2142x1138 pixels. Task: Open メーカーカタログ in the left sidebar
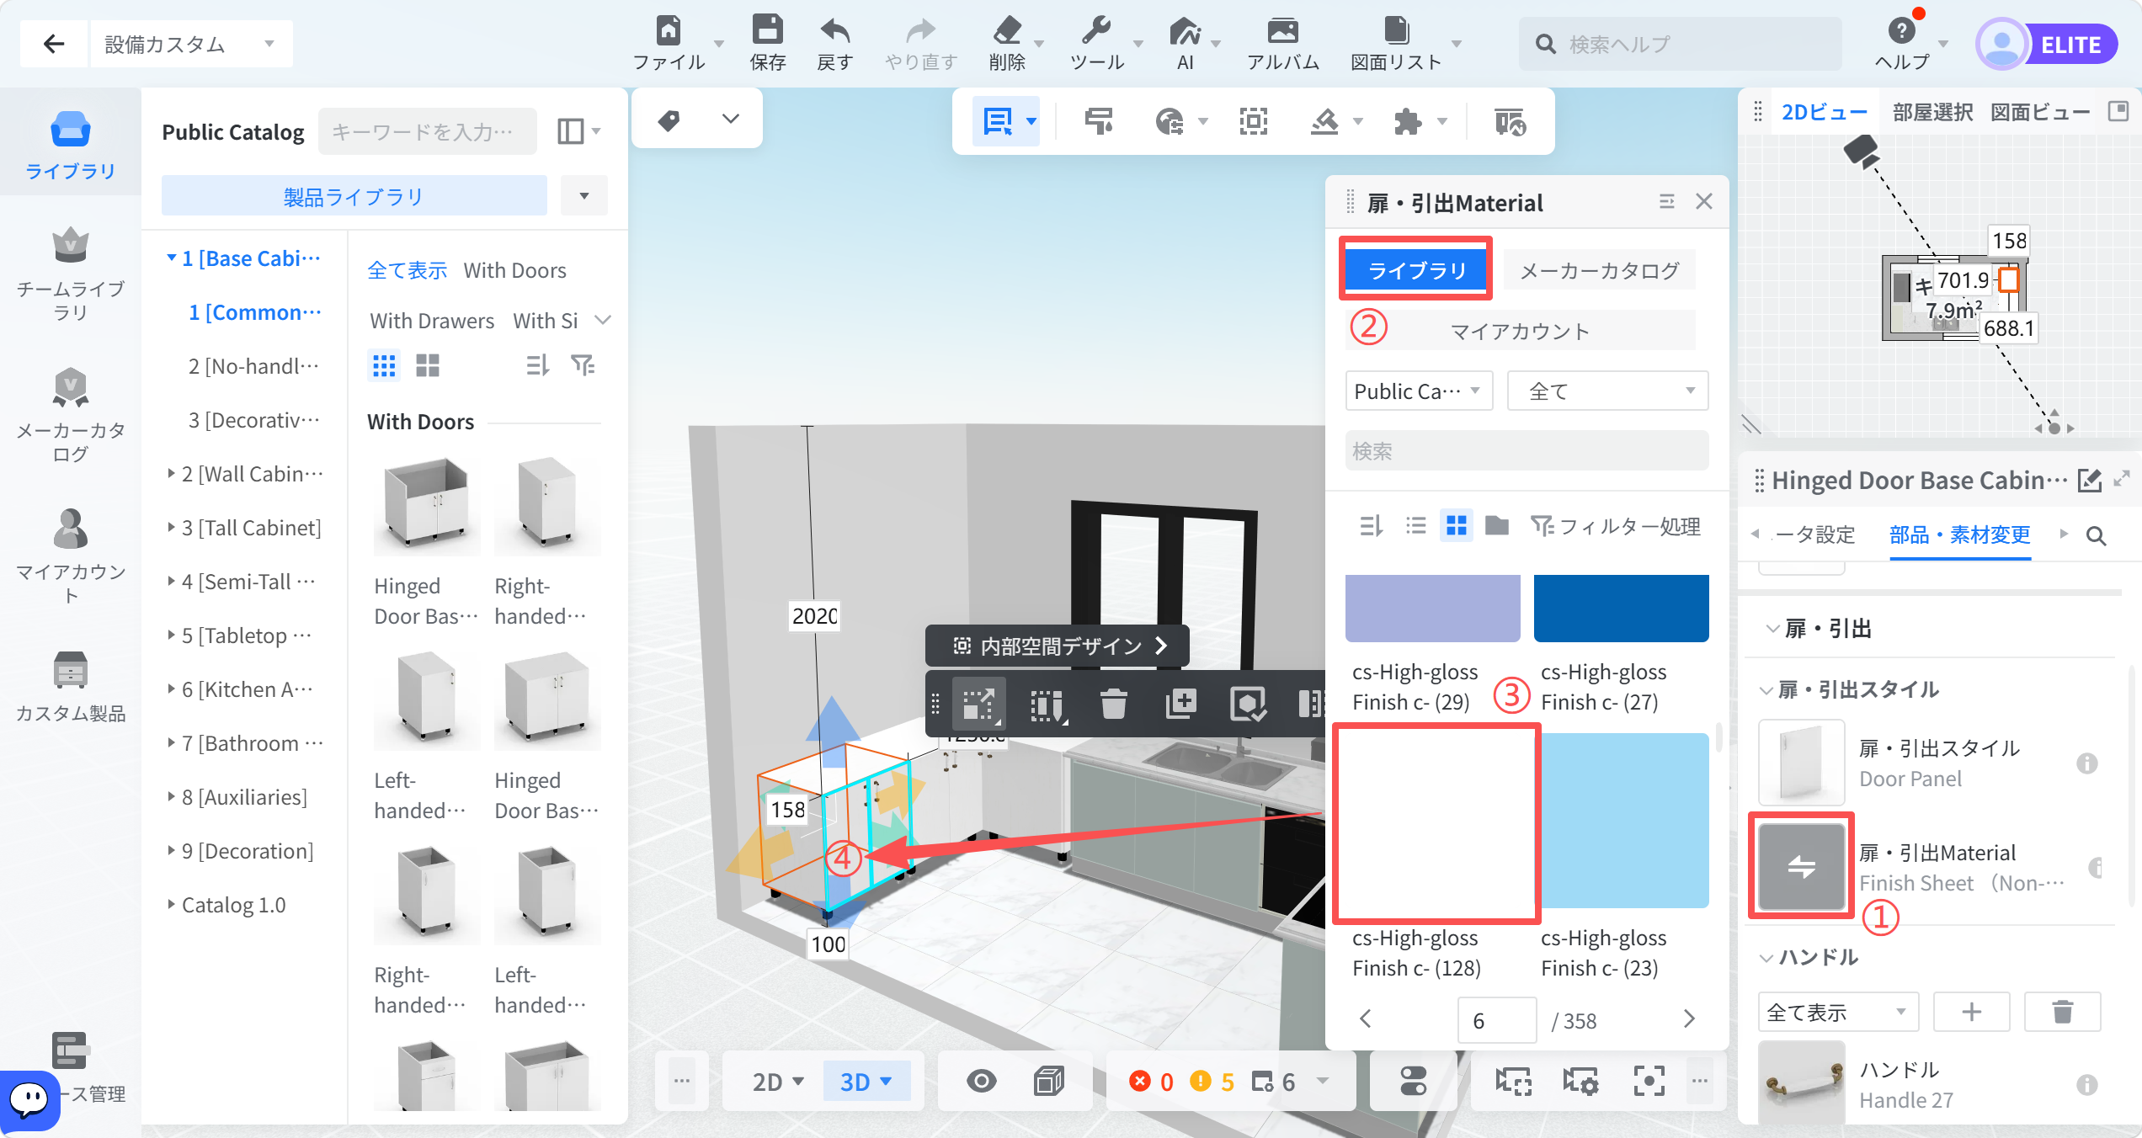(x=71, y=416)
